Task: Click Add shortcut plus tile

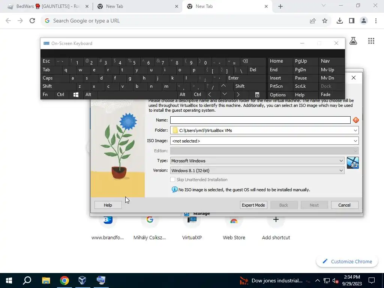Action: pos(276,228)
